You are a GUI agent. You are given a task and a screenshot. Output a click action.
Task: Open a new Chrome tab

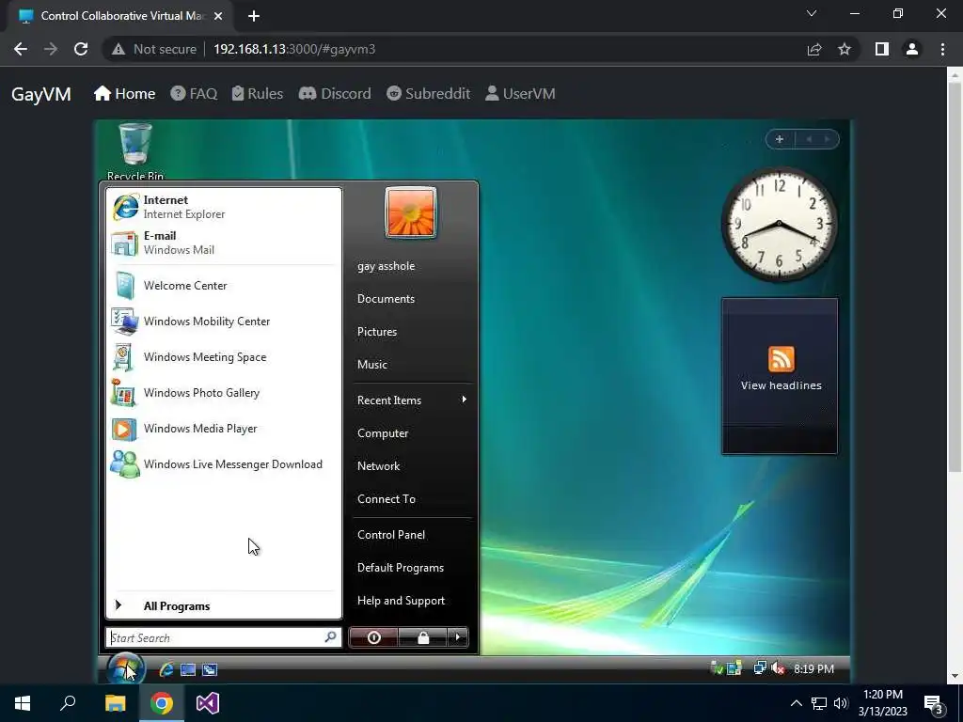(254, 16)
